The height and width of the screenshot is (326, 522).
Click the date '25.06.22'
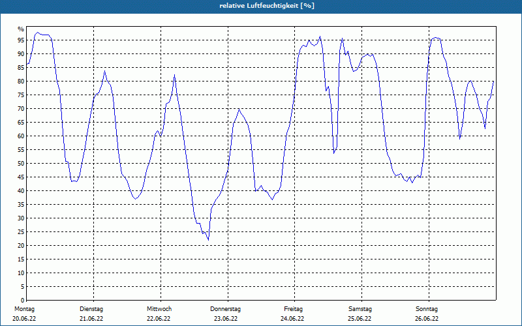360,319
